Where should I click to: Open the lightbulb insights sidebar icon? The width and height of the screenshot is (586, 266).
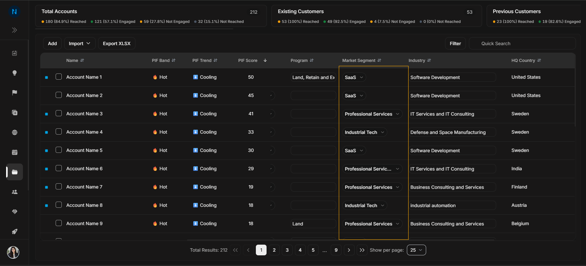(14, 73)
